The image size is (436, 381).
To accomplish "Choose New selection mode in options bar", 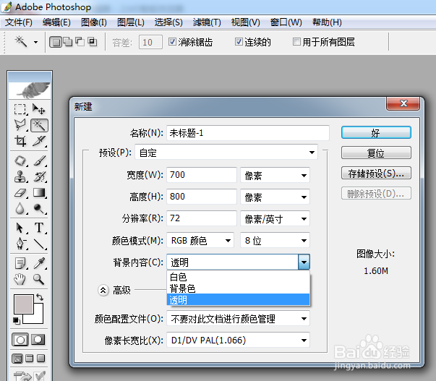I will [56, 42].
